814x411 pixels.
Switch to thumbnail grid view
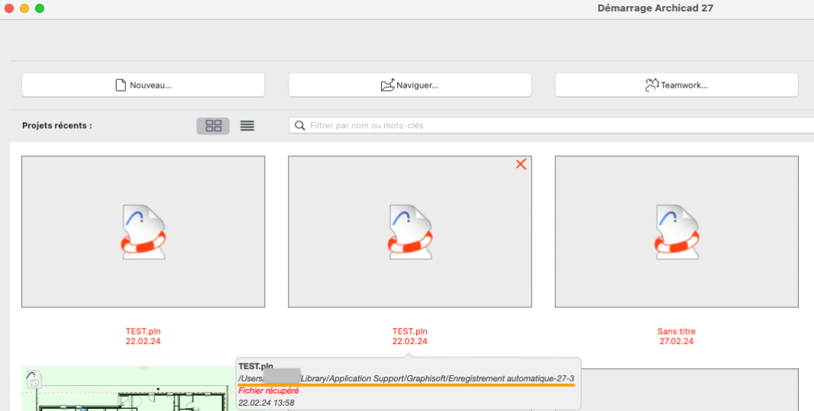tap(213, 125)
